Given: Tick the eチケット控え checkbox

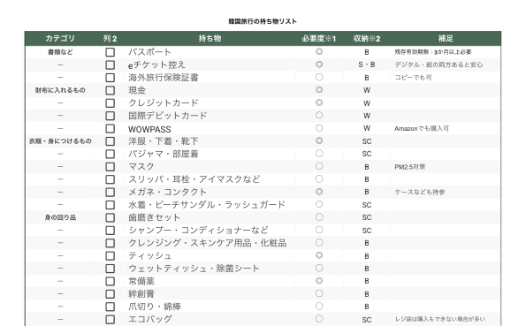Looking at the screenshot, I should 110,64.
